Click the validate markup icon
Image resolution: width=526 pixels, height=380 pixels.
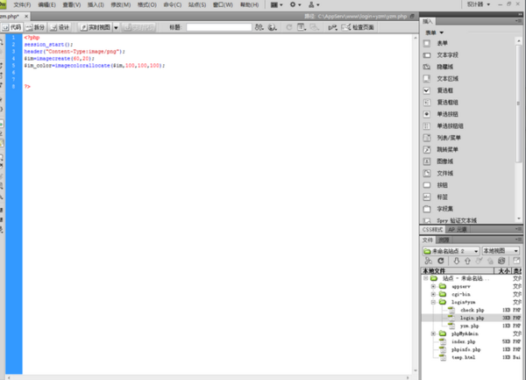(332, 27)
